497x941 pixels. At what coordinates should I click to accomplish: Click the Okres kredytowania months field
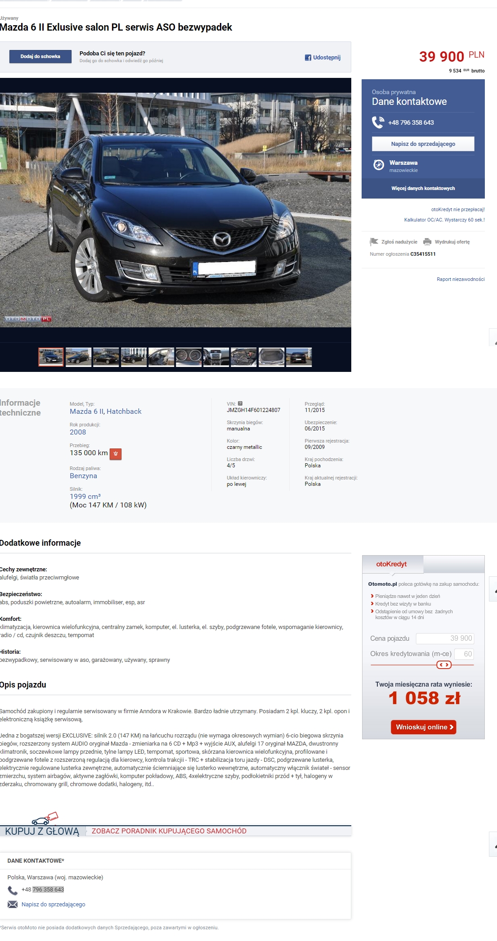[x=463, y=654]
